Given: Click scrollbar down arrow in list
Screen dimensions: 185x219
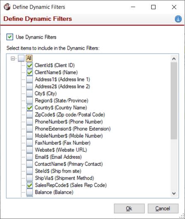Looking at the screenshot, I should click(x=174, y=193).
